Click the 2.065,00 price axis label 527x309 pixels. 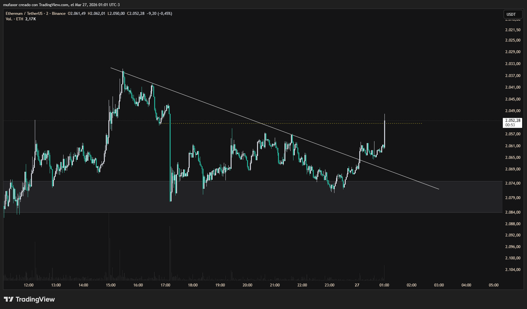coord(513,157)
